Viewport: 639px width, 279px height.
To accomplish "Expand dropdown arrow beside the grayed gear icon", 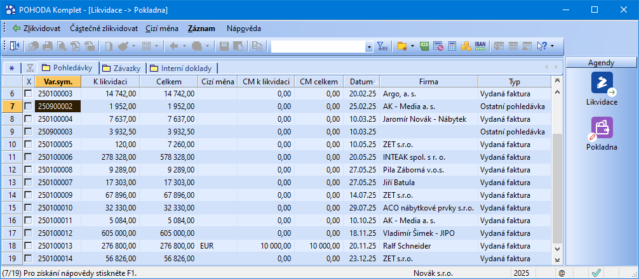I will click(x=207, y=46).
